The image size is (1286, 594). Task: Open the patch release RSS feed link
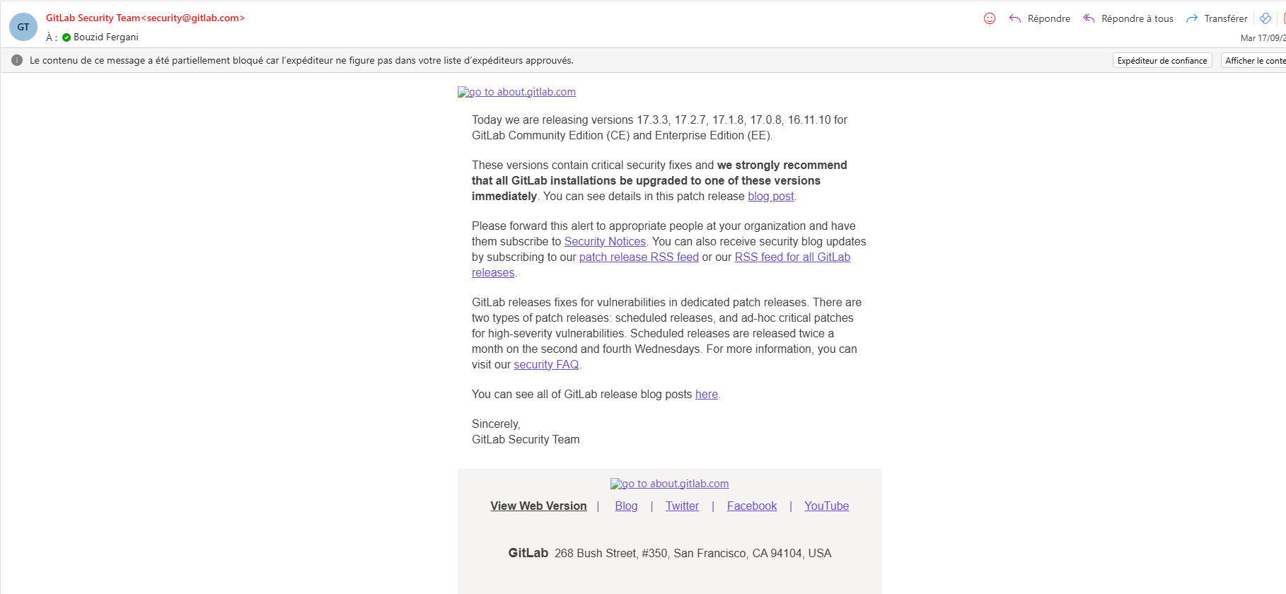(639, 257)
